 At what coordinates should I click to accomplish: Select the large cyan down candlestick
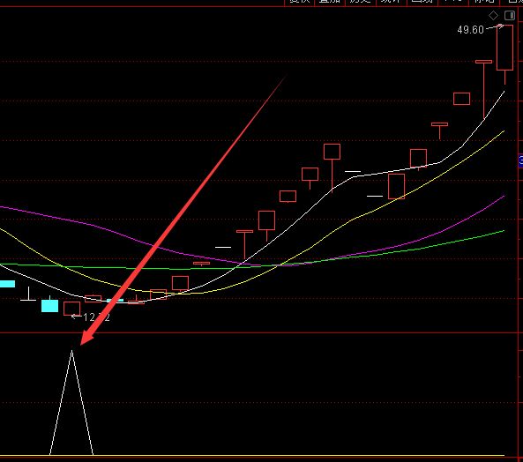click(x=49, y=306)
